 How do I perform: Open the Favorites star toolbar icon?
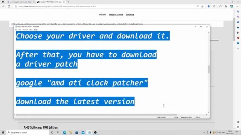(220, 6)
